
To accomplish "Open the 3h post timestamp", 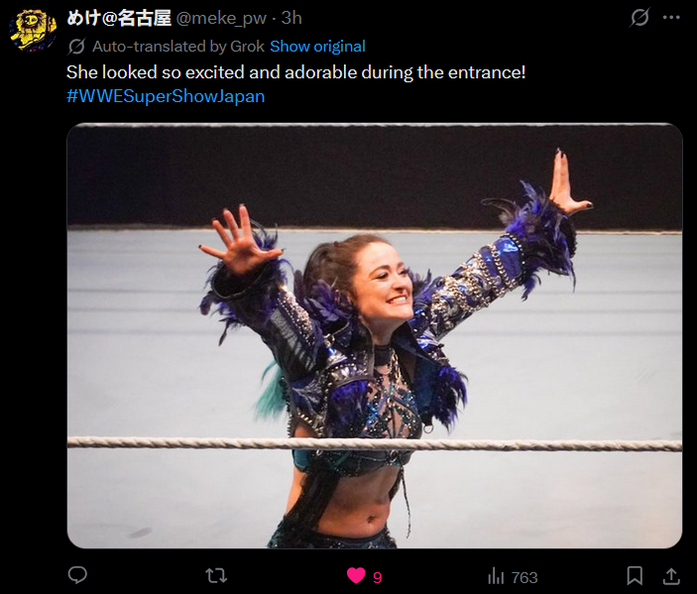I will pyautogui.click(x=291, y=18).
